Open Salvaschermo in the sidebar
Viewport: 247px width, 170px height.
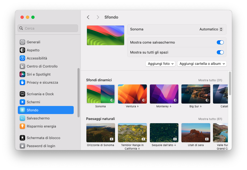(x=38, y=118)
